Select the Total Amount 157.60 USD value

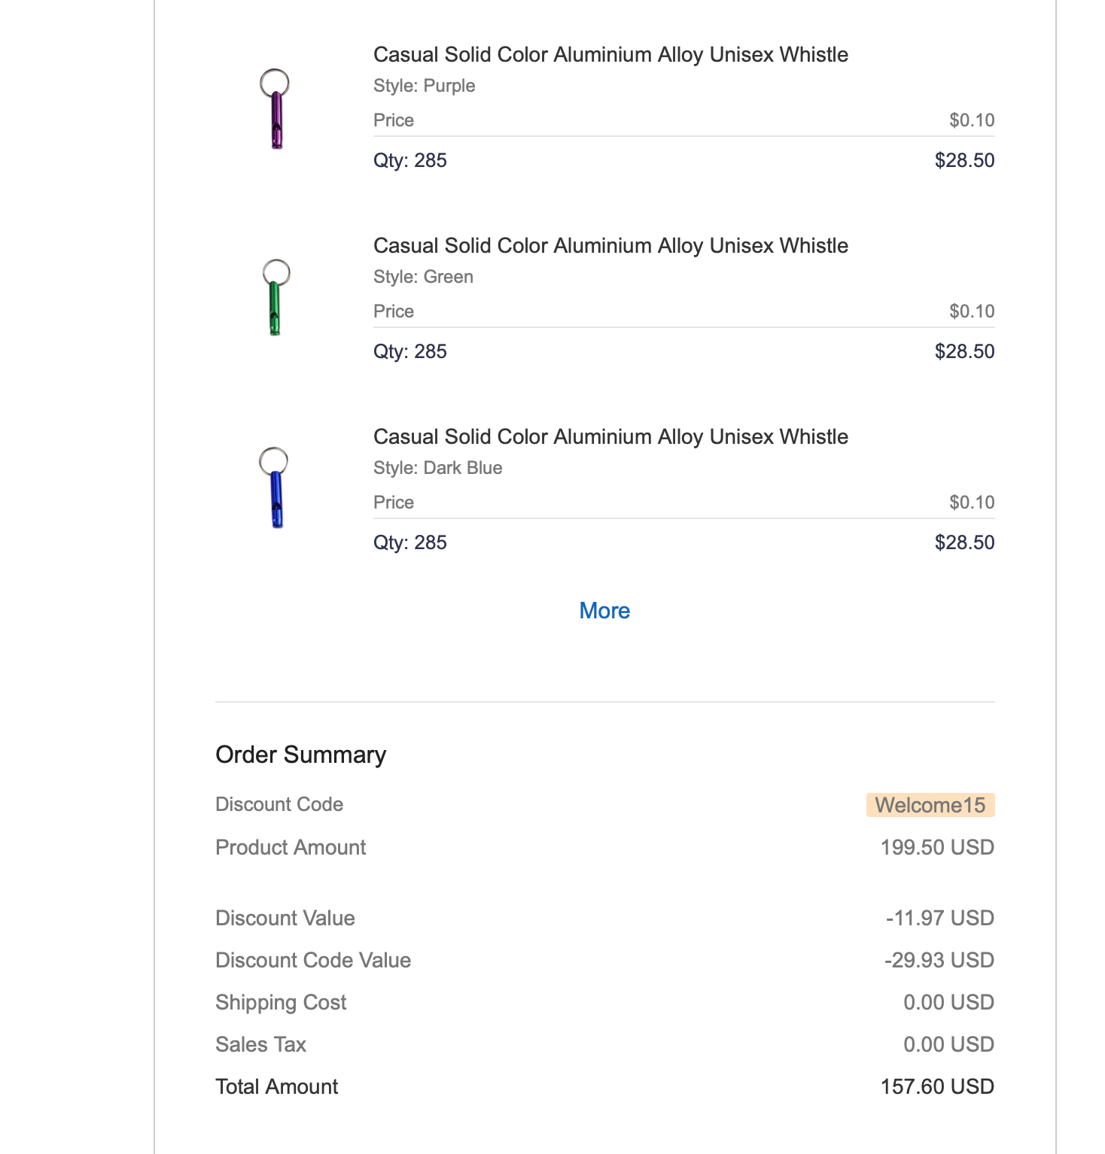pyautogui.click(x=937, y=1086)
